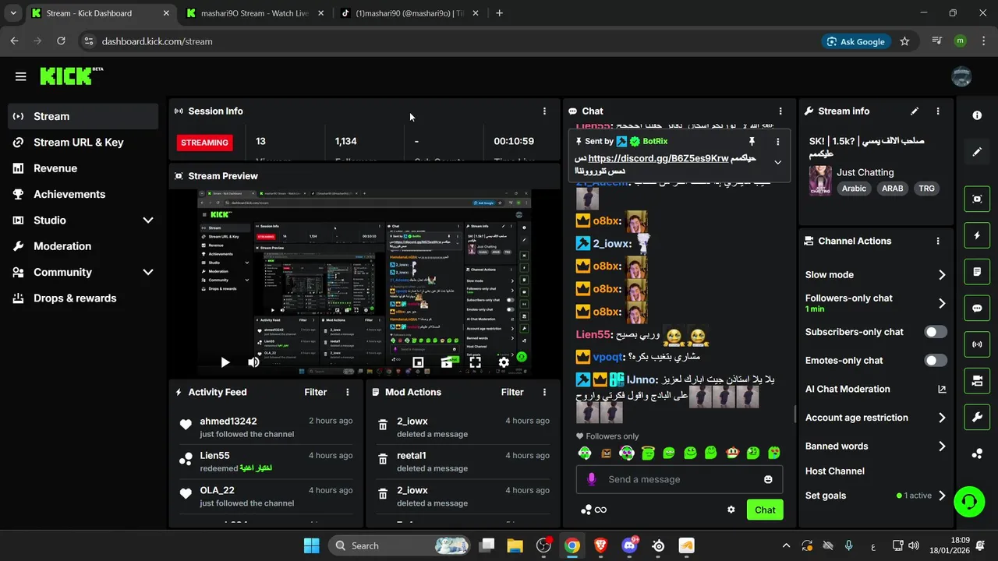Open Set goals settings
The width and height of the screenshot is (998, 561).
[x=876, y=496]
